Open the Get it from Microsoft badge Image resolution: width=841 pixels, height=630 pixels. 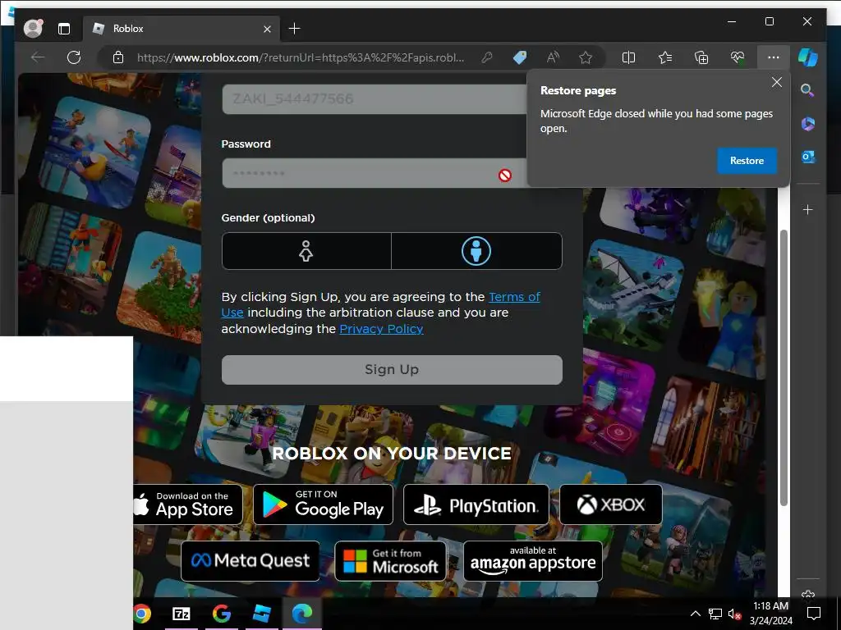(390, 561)
